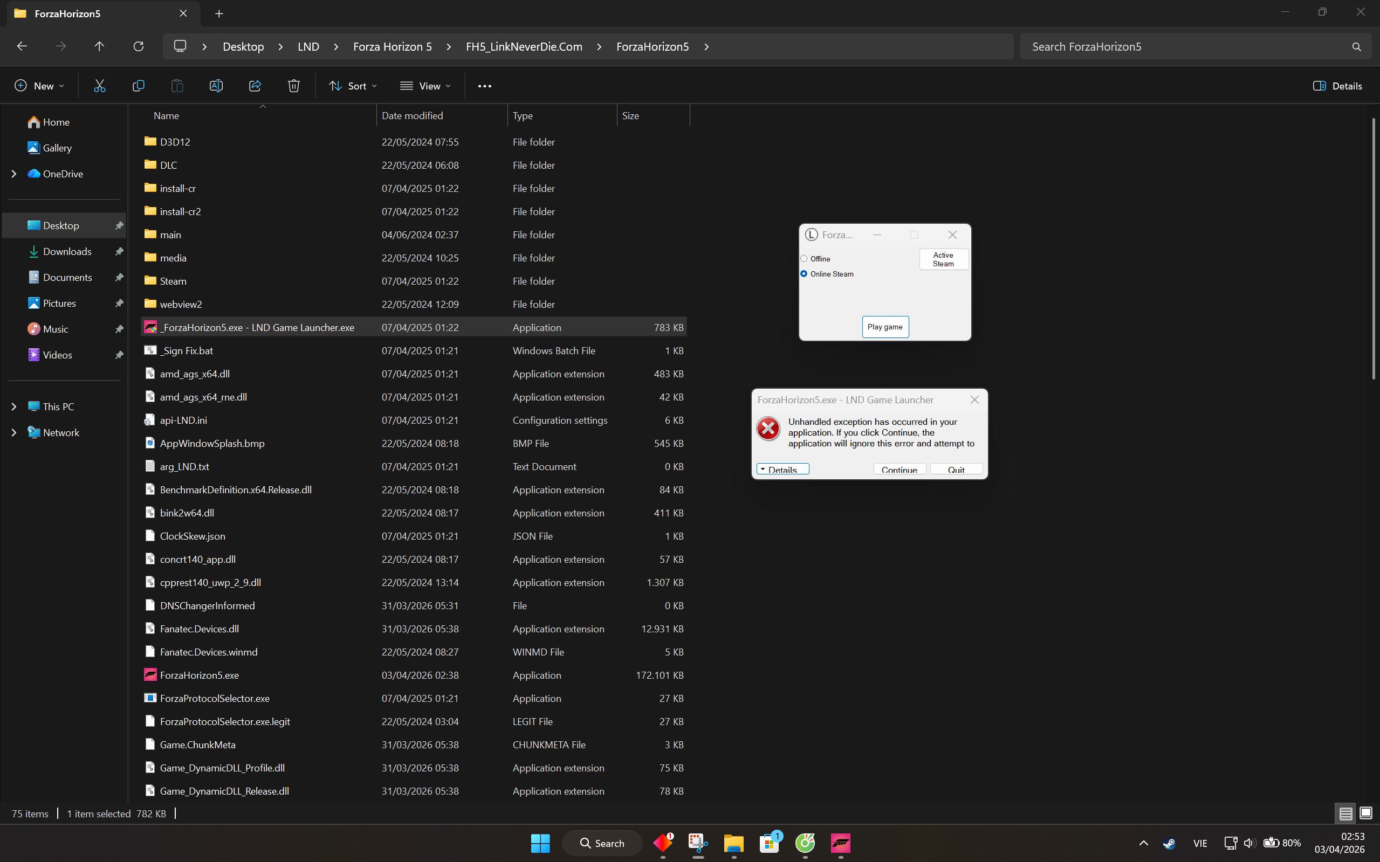Click Continue in the exception dialog
Image resolution: width=1380 pixels, height=862 pixels.
point(899,469)
